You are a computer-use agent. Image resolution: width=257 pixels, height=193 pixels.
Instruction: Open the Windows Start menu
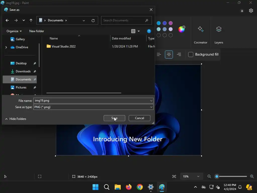[x=95, y=187]
